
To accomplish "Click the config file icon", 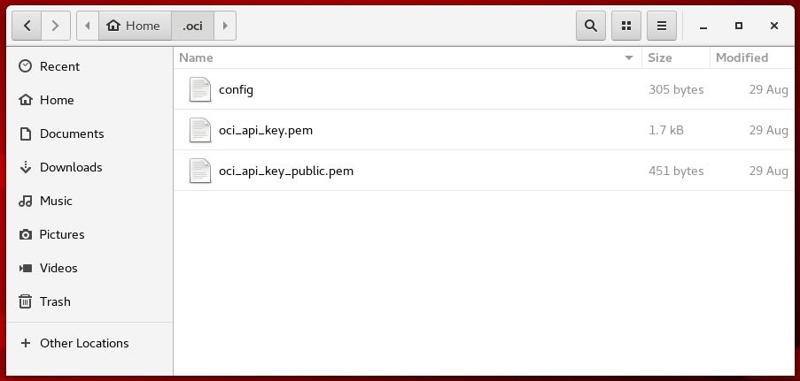I will pyautogui.click(x=200, y=89).
